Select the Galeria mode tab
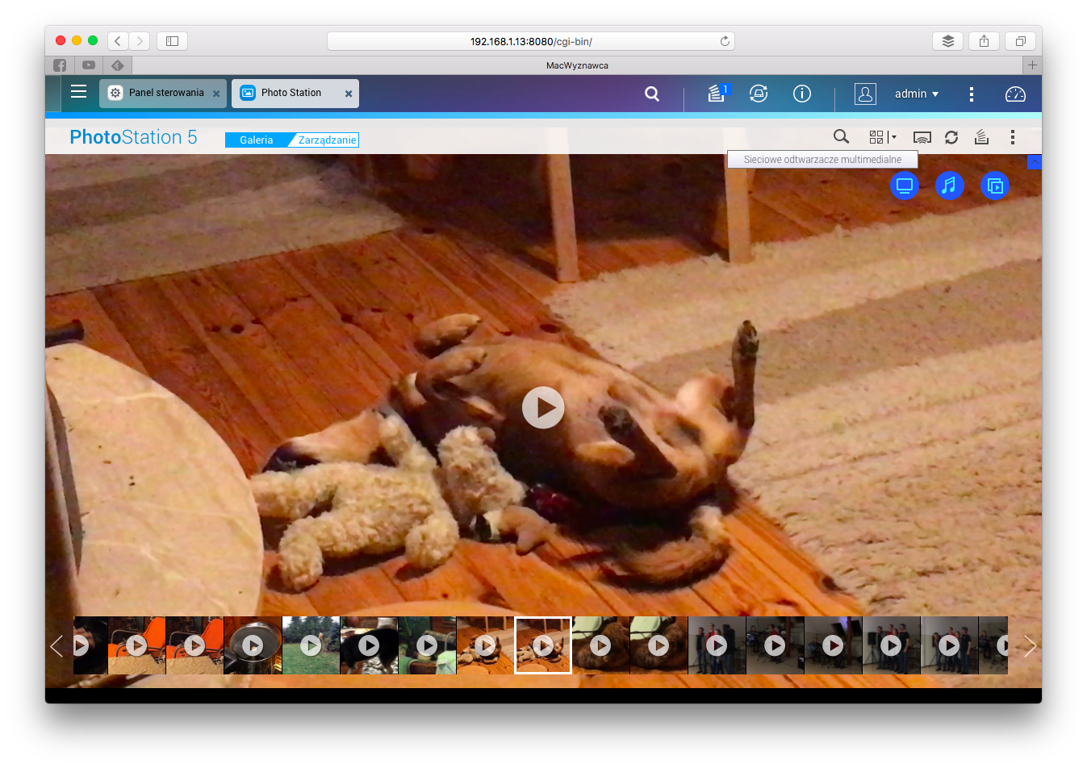 (x=257, y=140)
